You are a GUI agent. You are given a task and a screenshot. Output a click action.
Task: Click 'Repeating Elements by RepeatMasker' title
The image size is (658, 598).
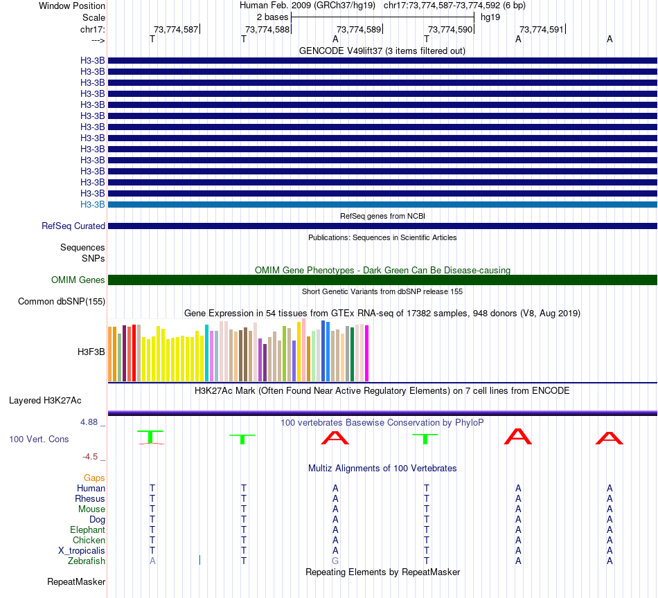tap(382, 572)
